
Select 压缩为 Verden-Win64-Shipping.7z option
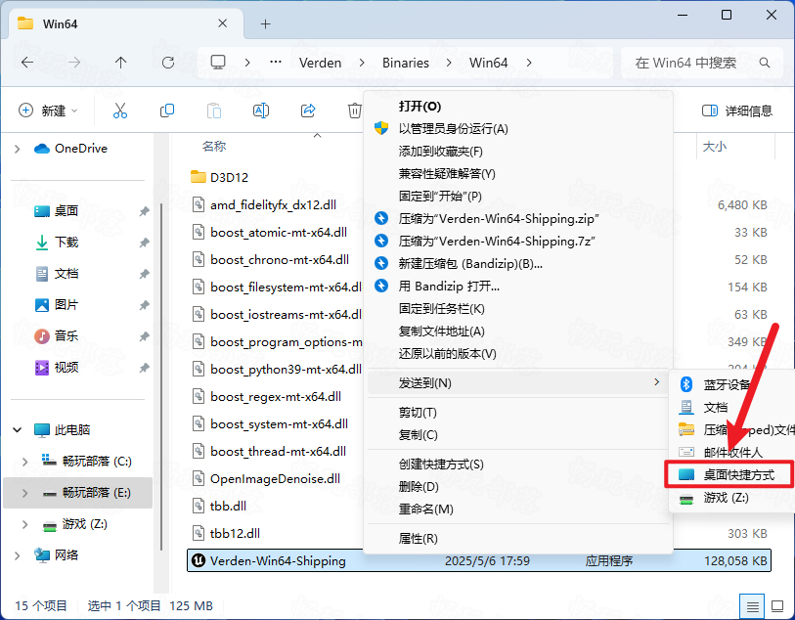click(520, 242)
